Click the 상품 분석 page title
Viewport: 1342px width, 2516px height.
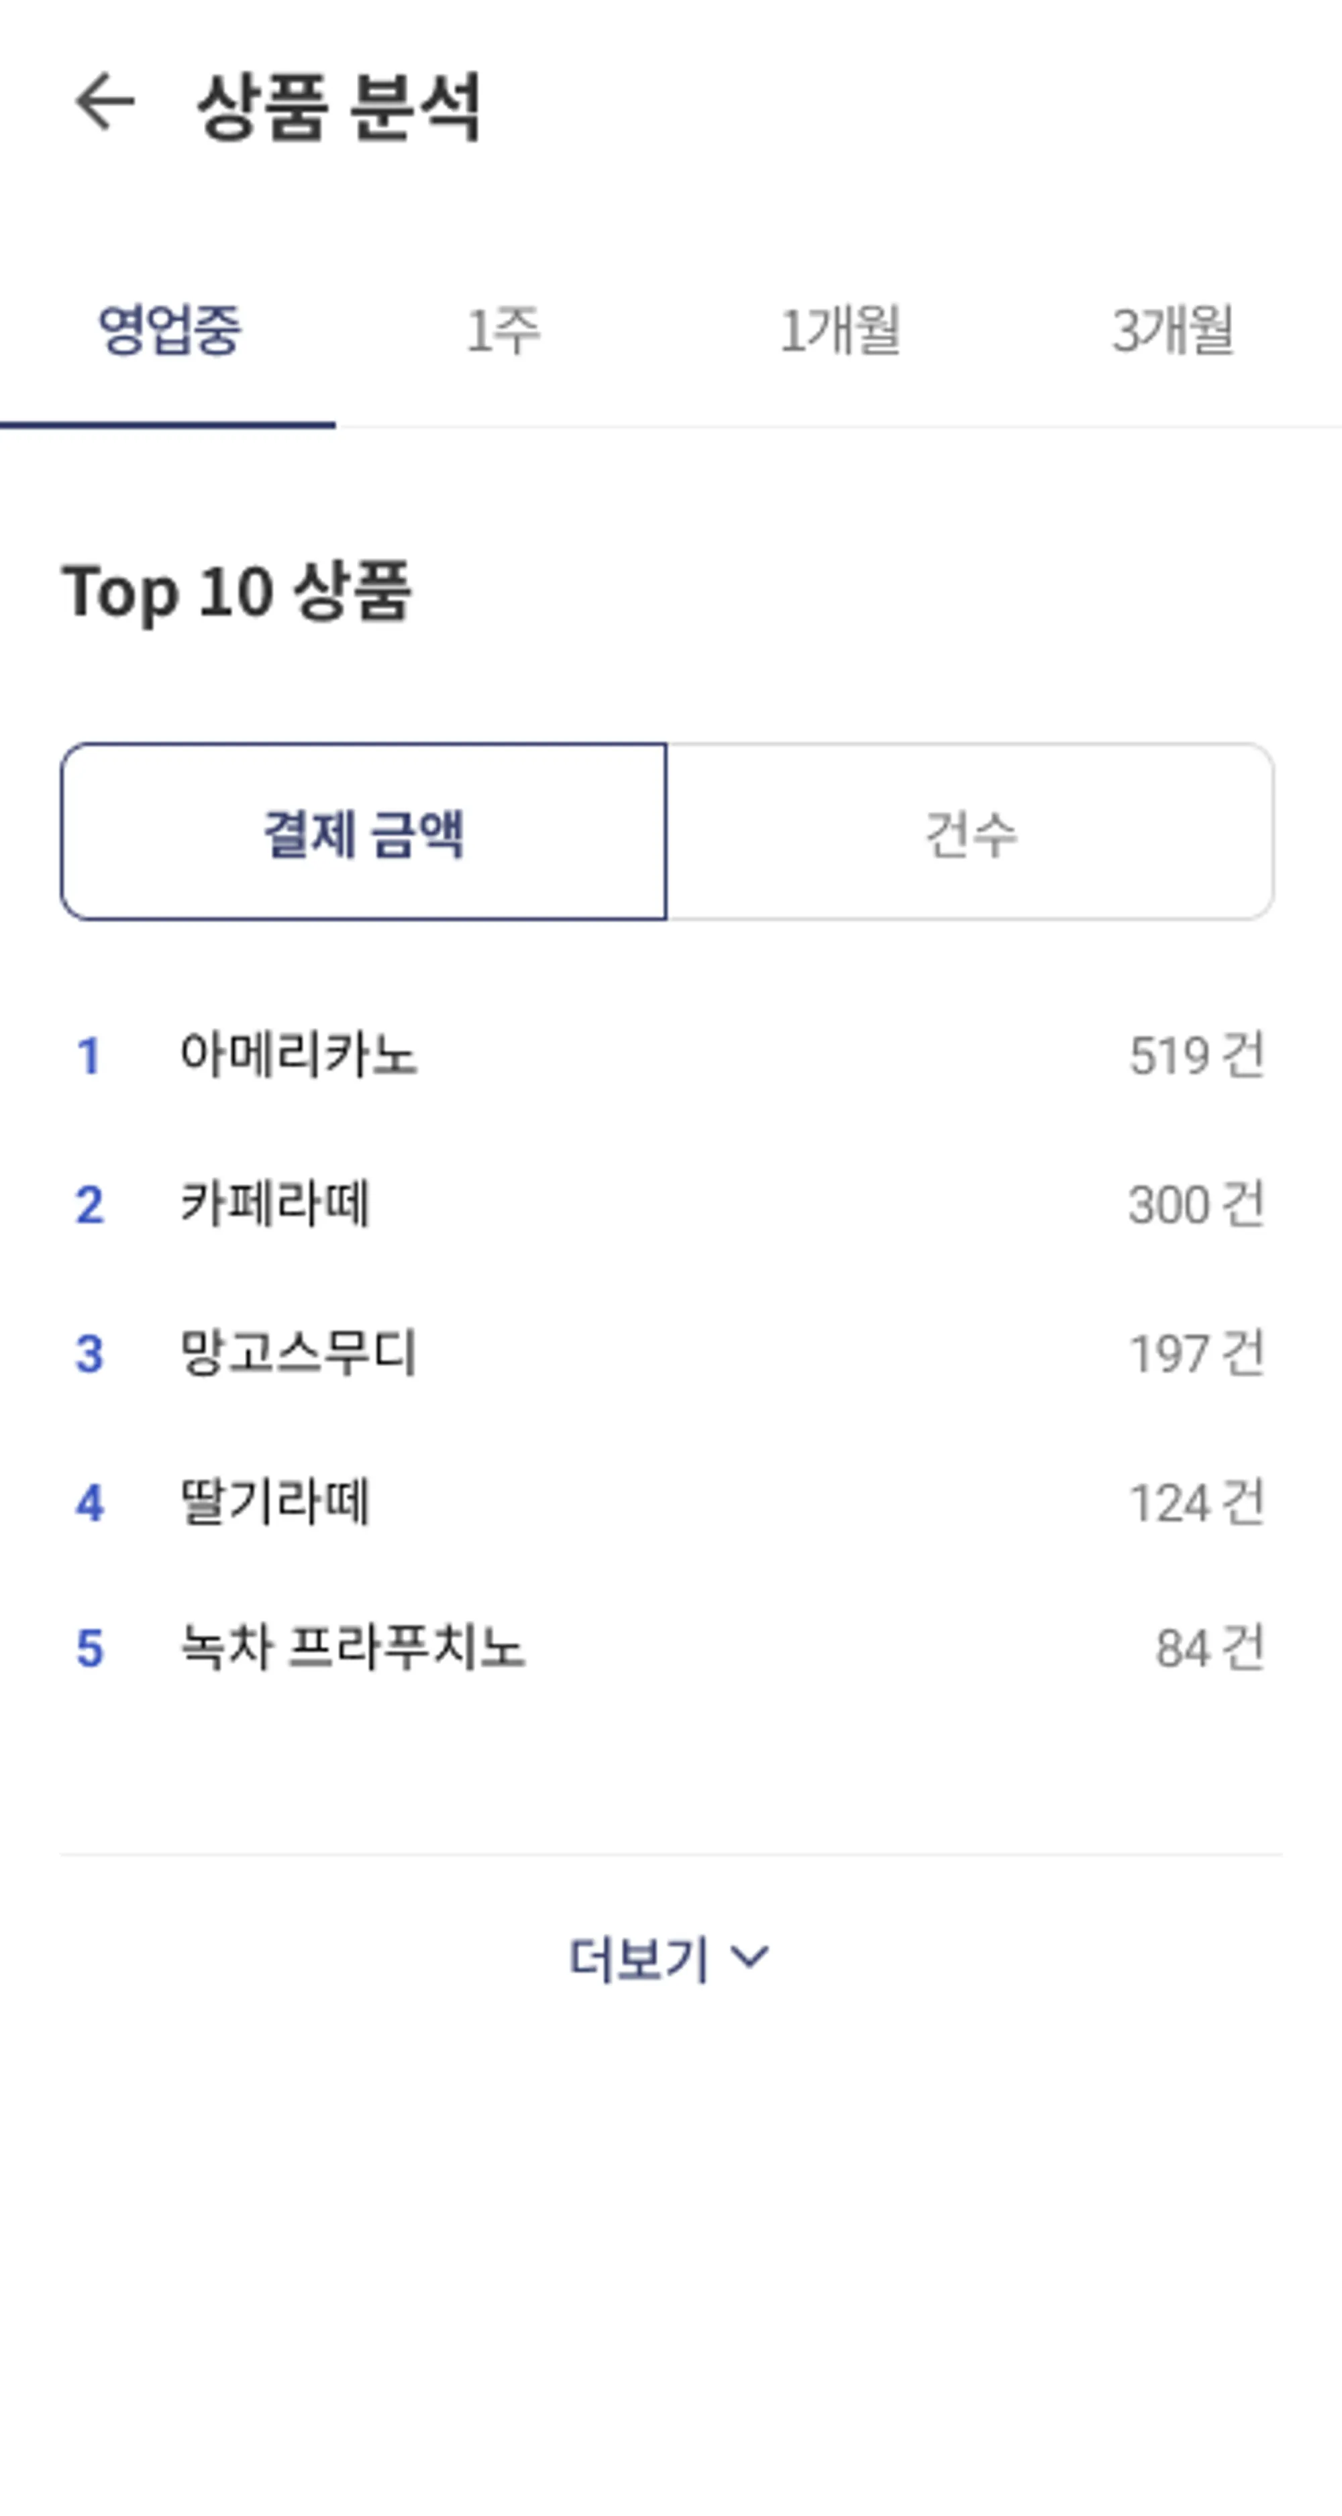[338, 105]
